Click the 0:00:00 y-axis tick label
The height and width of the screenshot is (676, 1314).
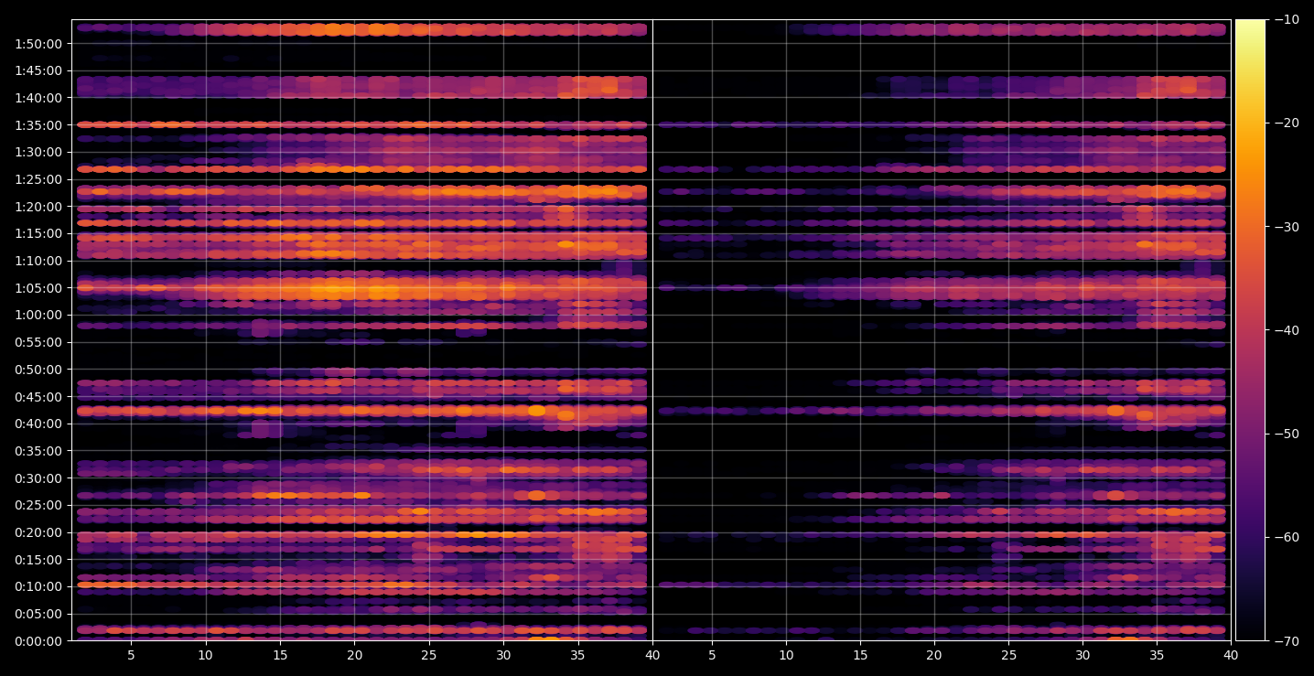pos(38,640)
